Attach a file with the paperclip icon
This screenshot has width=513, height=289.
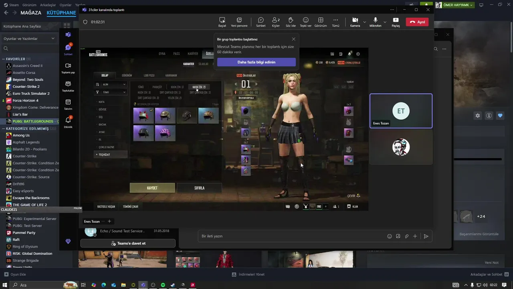tap(407, 236)
